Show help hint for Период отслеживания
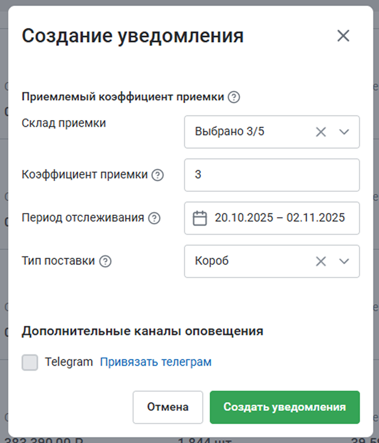379x443 pixels. click(x=154, y=218)
